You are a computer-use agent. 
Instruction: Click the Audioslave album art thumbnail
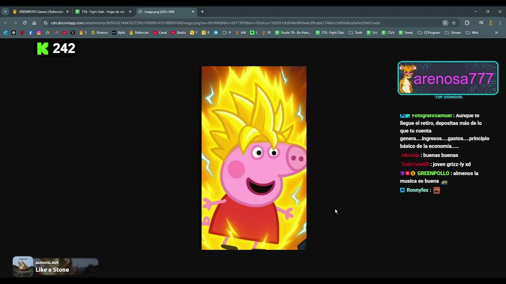point(23,267)
